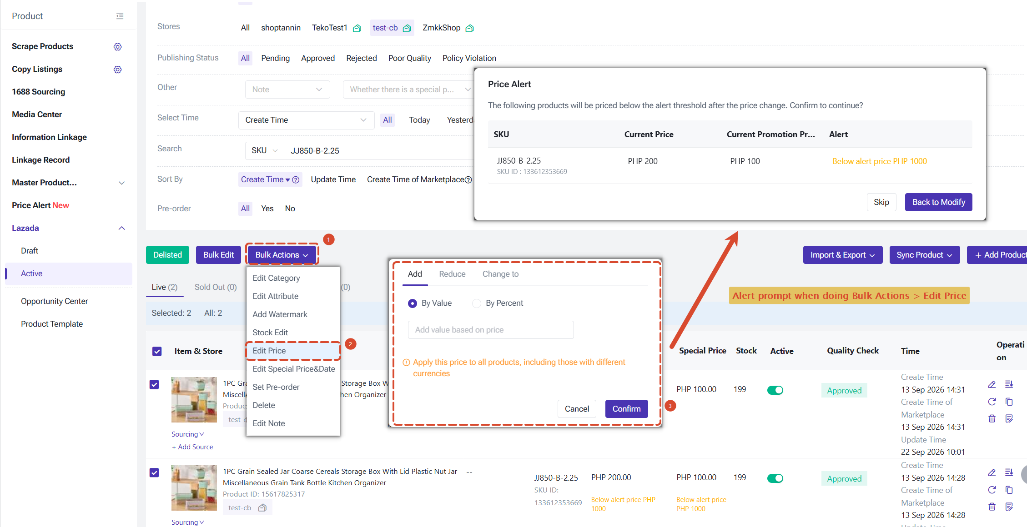The image size is (1027, 527).
Task: Click copy icon for 14:31 product
Action: [x=1009, y=402]
